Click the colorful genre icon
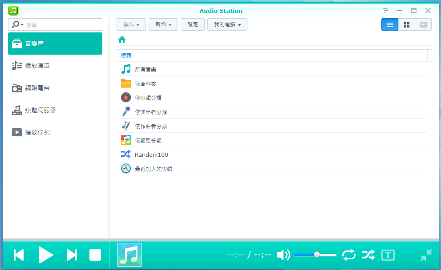This screenshot has width=441, height=270. click(x=126, y=140)
